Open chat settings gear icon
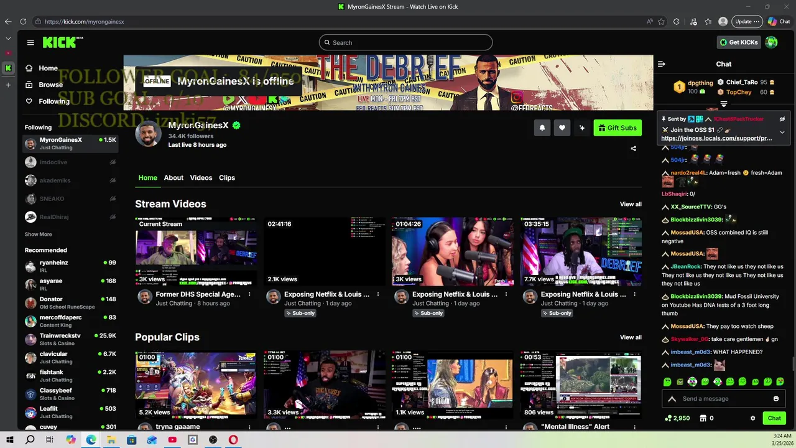 click(x=752, y=418)
